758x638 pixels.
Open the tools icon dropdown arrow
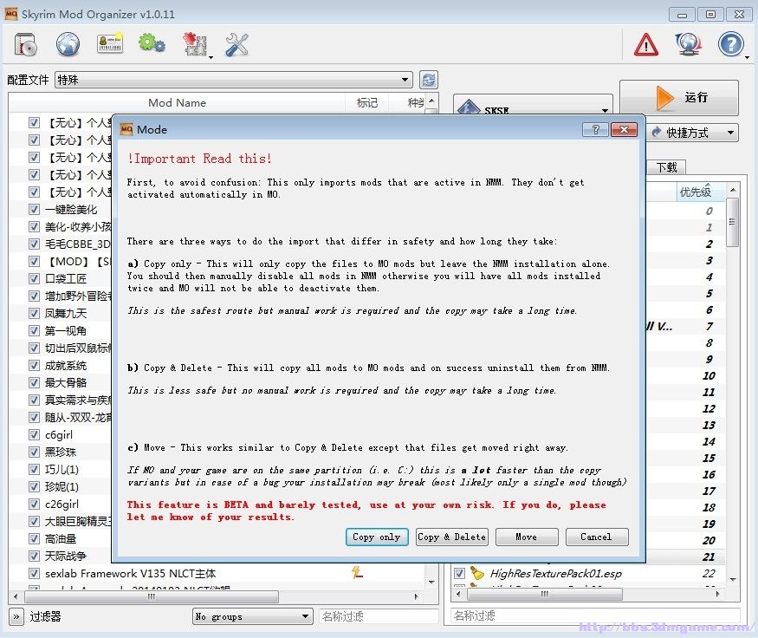click(x=211, y=57)
